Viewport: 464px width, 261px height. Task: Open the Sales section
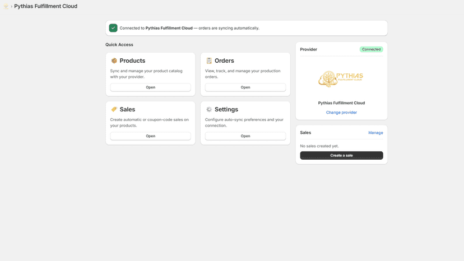[150, 136]
